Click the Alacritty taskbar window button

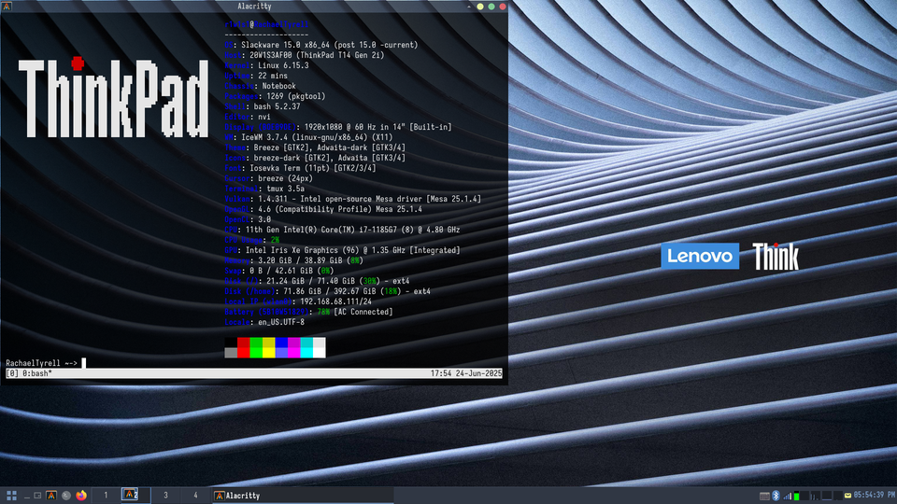pos(303,496)
